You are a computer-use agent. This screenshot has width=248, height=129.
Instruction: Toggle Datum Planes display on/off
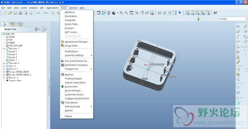pyautogui.click(x=187, y=13)
